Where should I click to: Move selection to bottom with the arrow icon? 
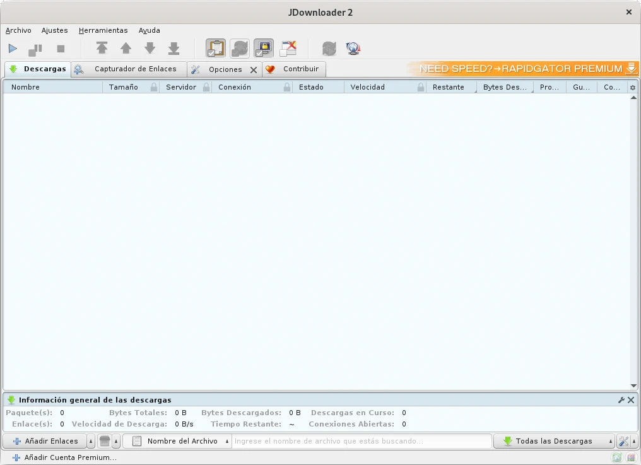[173, 49]
